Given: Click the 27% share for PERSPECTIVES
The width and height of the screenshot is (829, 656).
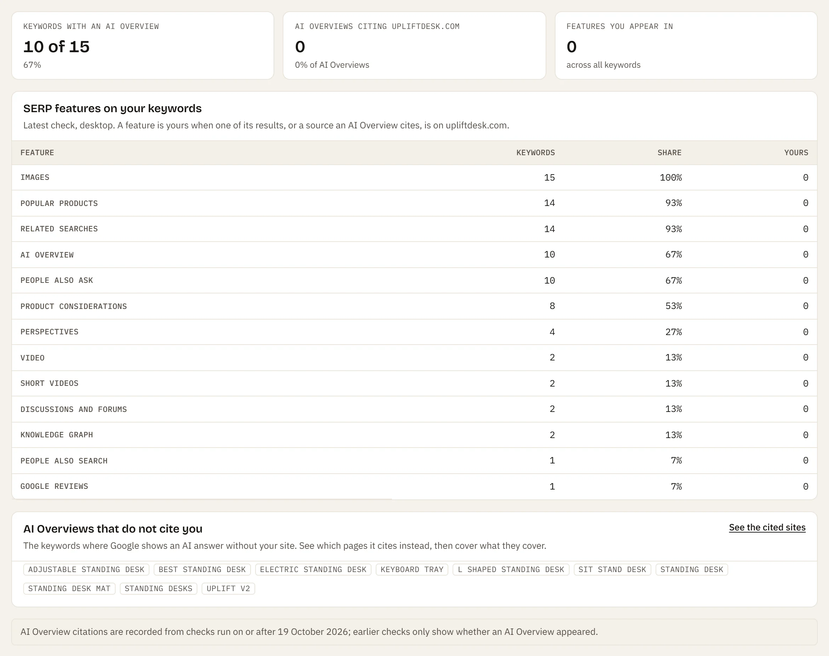Looking at the screenshot, I should pos(673,332).
